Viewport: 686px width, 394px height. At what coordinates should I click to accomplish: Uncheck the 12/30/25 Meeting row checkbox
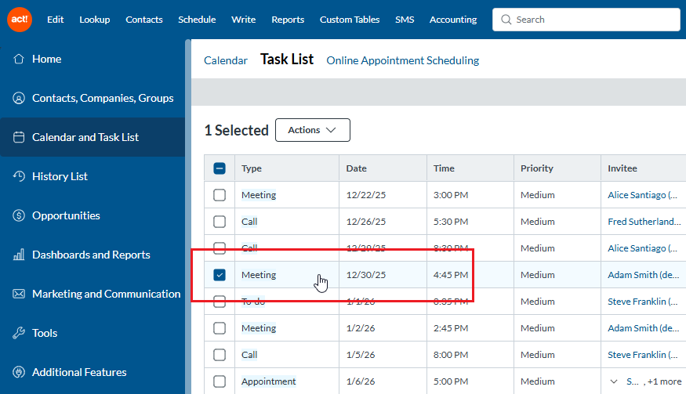tap(220, 275)
